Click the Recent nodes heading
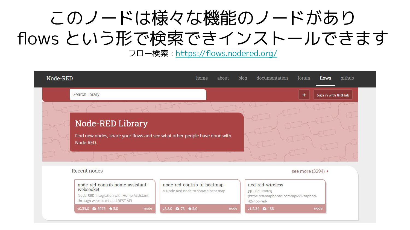The height and width of the screenshot is (230, 410). pyautogui.click(x=87, y=171)
